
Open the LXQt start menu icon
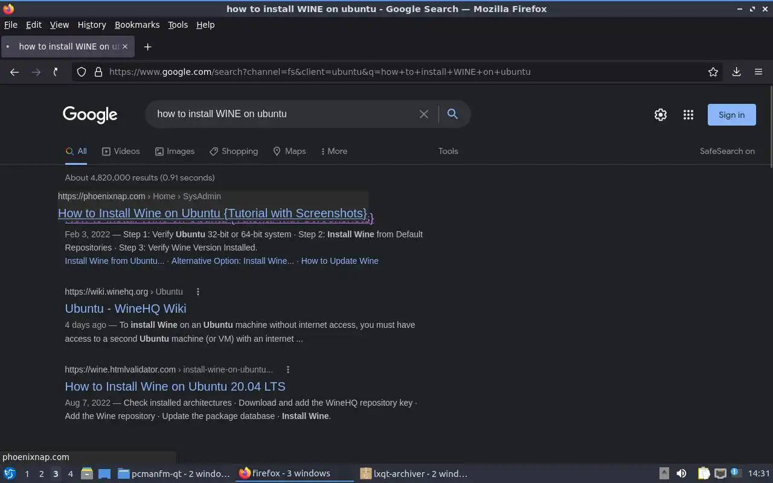(10, 473)
